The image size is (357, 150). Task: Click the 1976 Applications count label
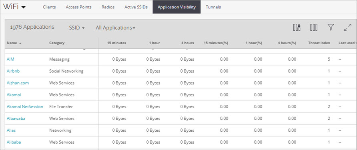(32, 27)
